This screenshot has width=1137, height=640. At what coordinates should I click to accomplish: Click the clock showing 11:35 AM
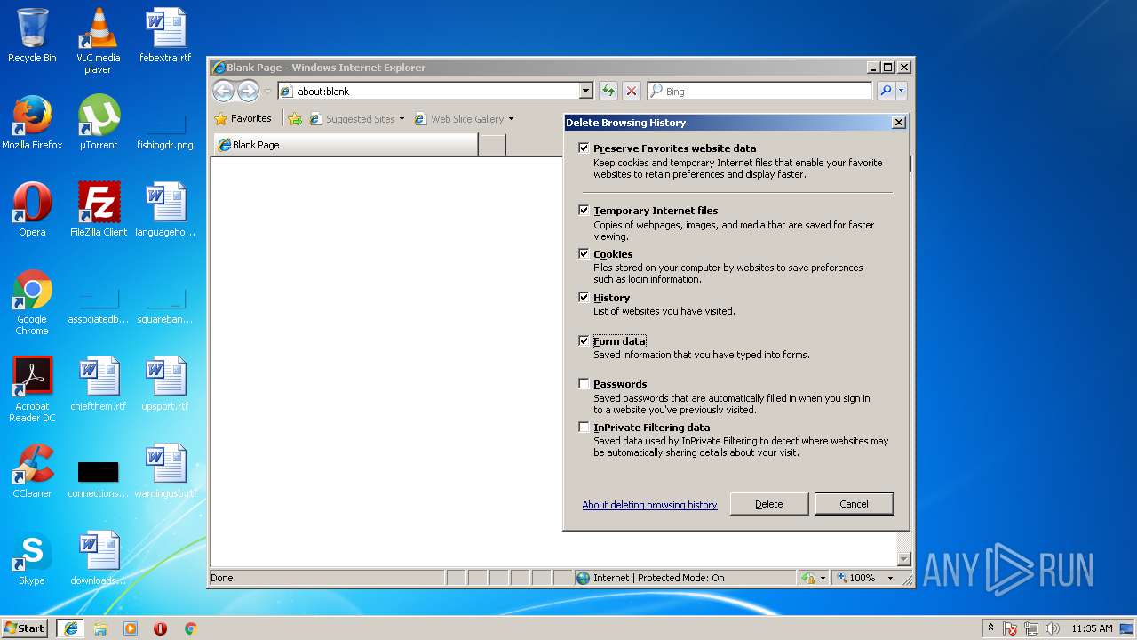coord(1091,628)
